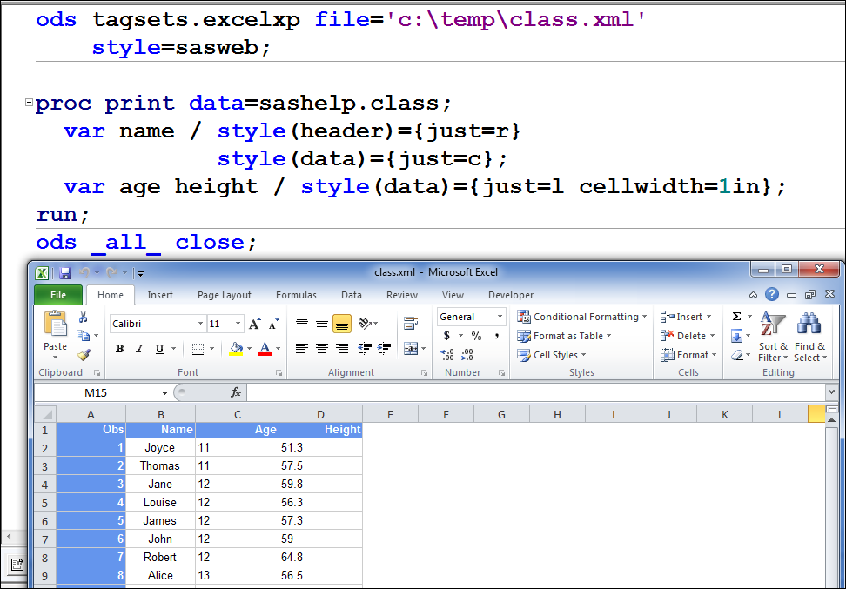Click the Name Box showing M15
Image resolution: width=846 pixels, height=589 pixels.
pos(96,393)
